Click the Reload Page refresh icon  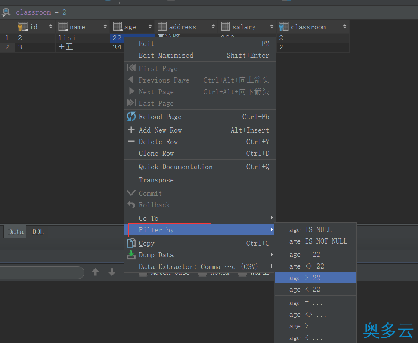[131, 117]
